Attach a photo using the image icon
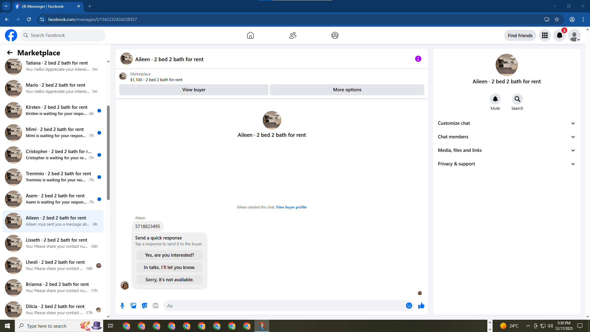590x332 pixels. click(133, 306)
